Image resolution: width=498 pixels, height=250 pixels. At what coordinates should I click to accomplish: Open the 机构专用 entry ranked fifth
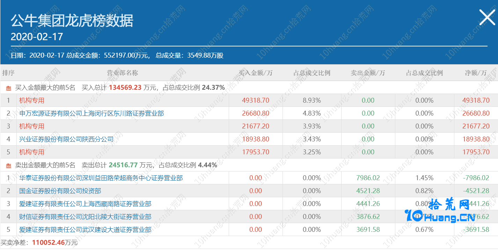tap(32, 152)
